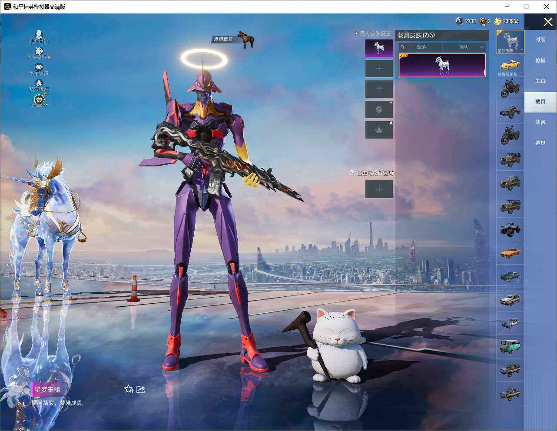Click the help icon beside 载具皮肤 (2)
The width and height of the screenshot is (557, 431).
click(432, 35)
